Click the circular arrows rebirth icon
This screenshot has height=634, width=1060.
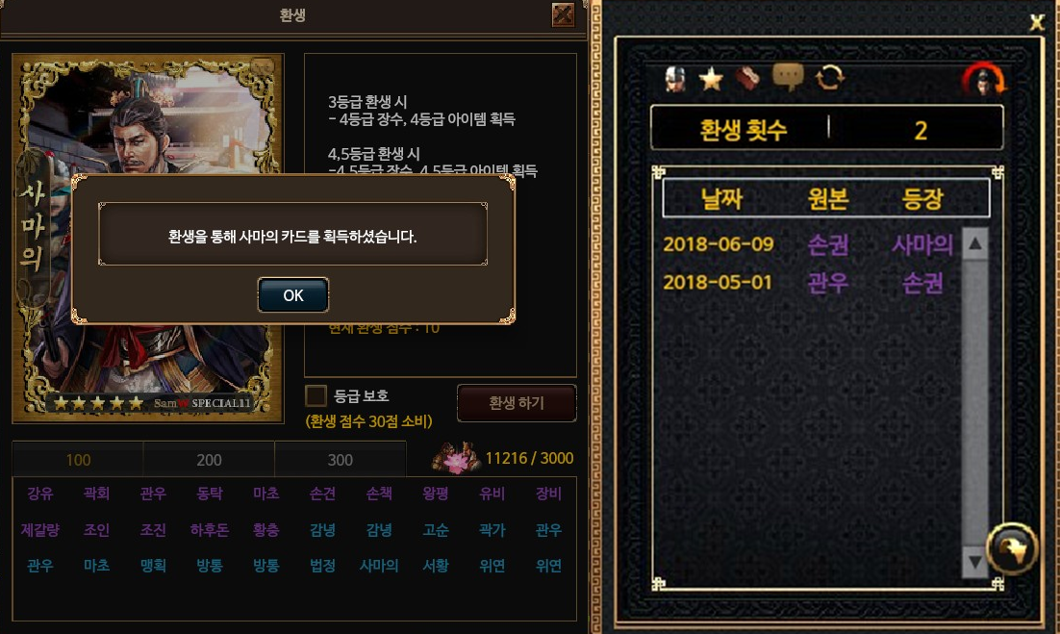pyautogui.click(x=829, y=78)
